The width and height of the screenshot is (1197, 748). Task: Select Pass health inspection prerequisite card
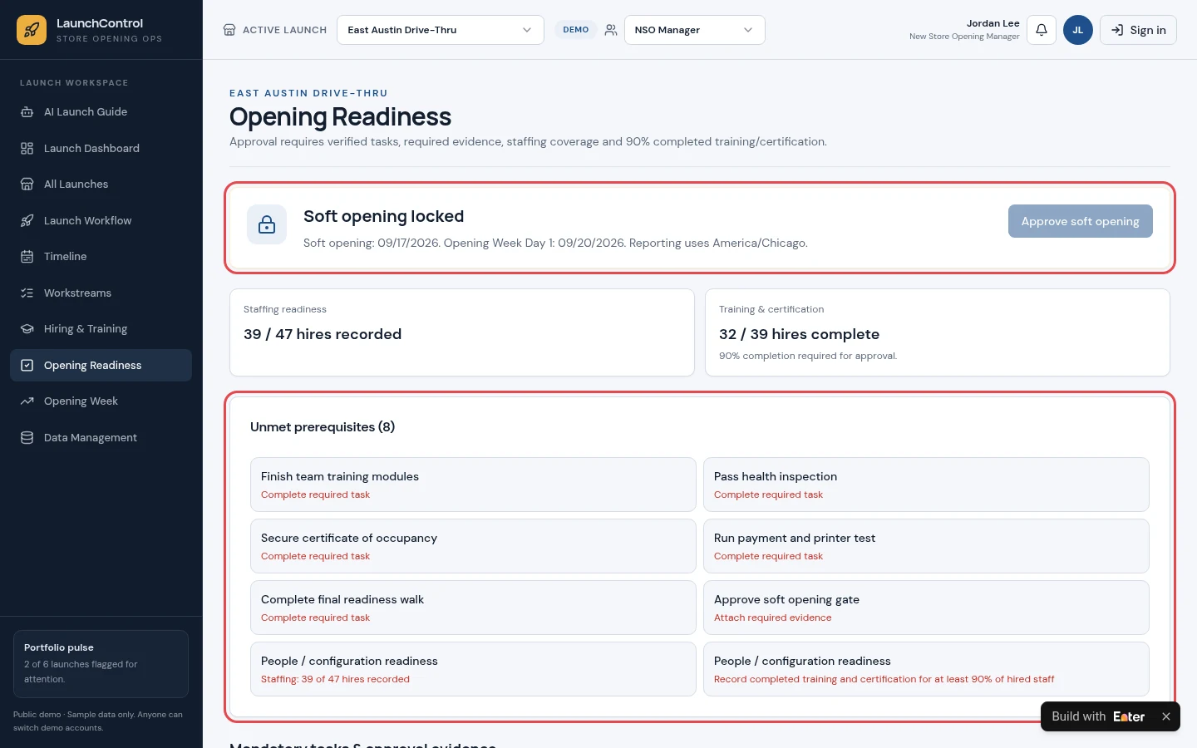926,485
